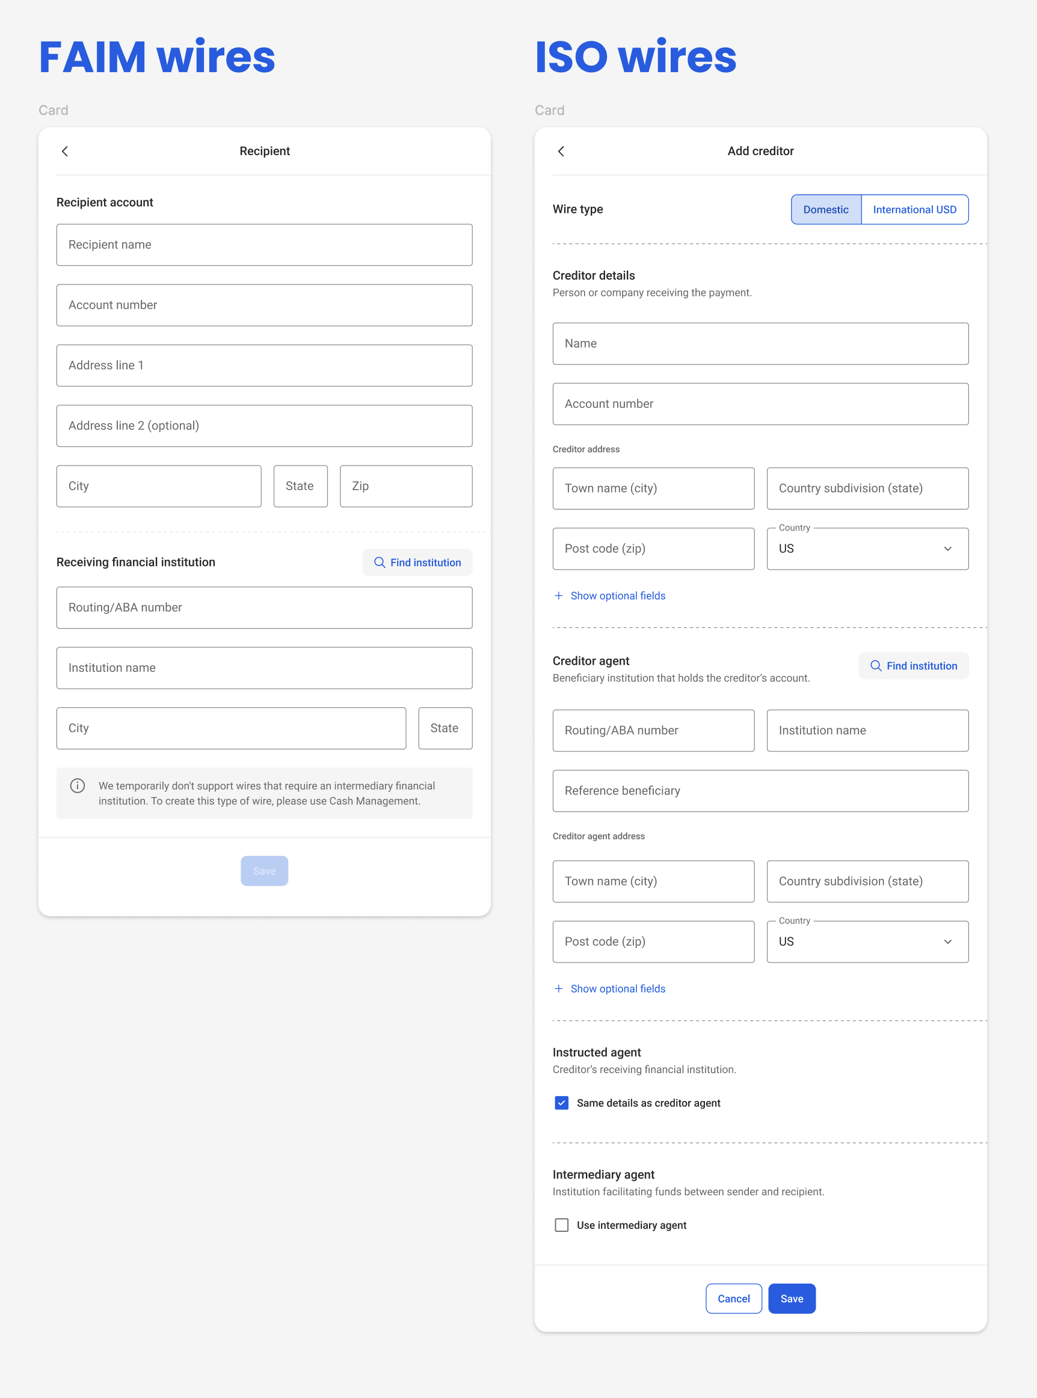Screen dimensions: 1037x1398
Task: Switch to International USD wire type
Action: coord(914,209)
